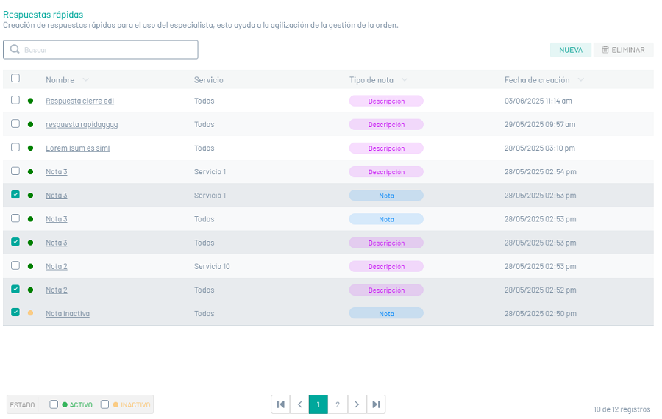Jump to last page icon

376,404
